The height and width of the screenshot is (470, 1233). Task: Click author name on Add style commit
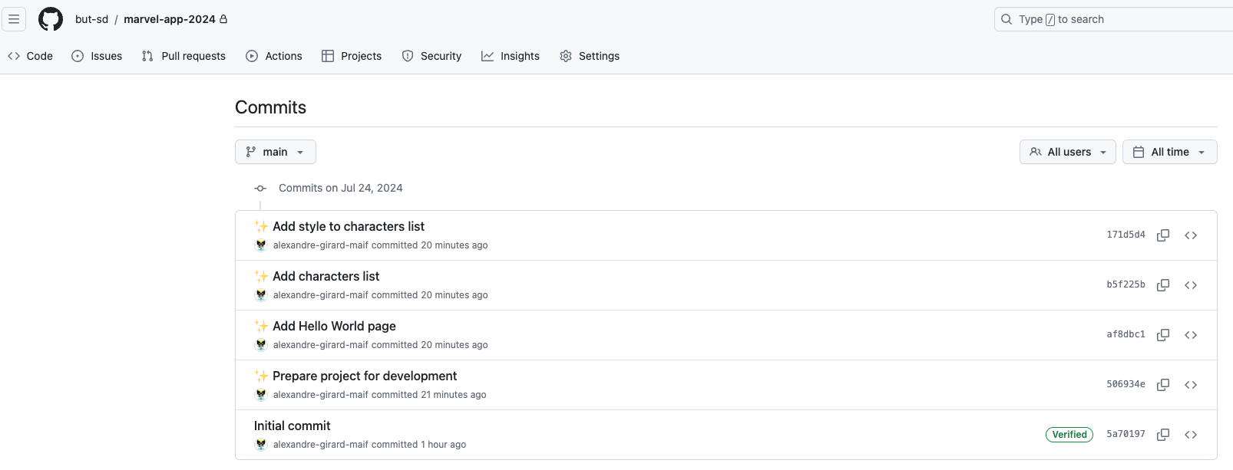pyautogui.click(x=321, y=245)
